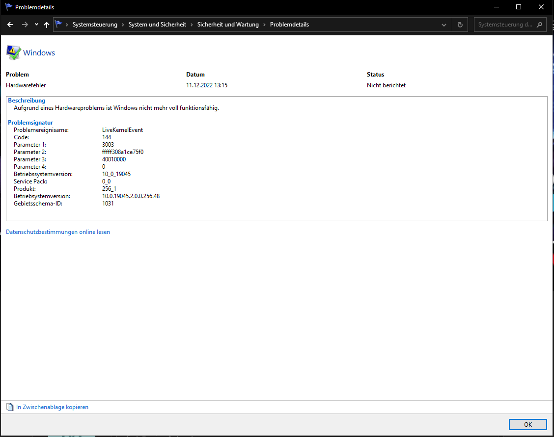This screenshot has height=437, width=554.
Task: Click the Problemereignisname label
Action: click(41, 130)
